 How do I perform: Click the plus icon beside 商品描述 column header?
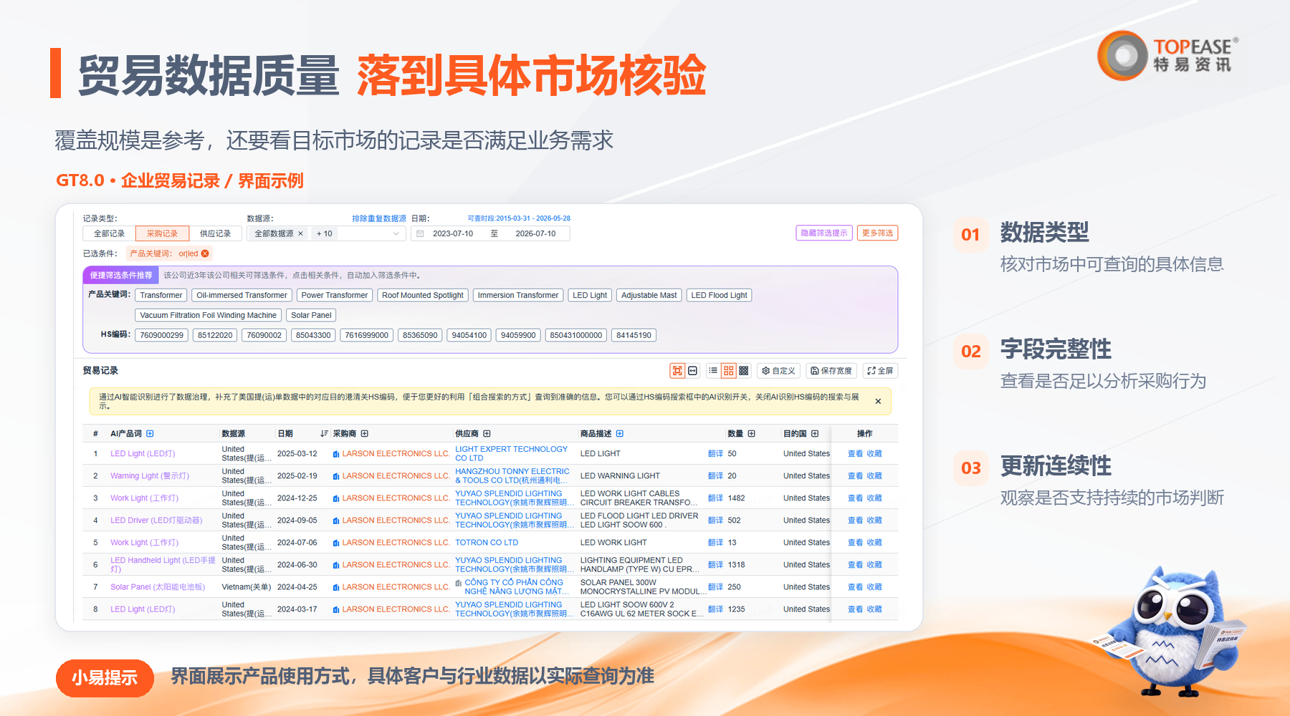point(620,434)
